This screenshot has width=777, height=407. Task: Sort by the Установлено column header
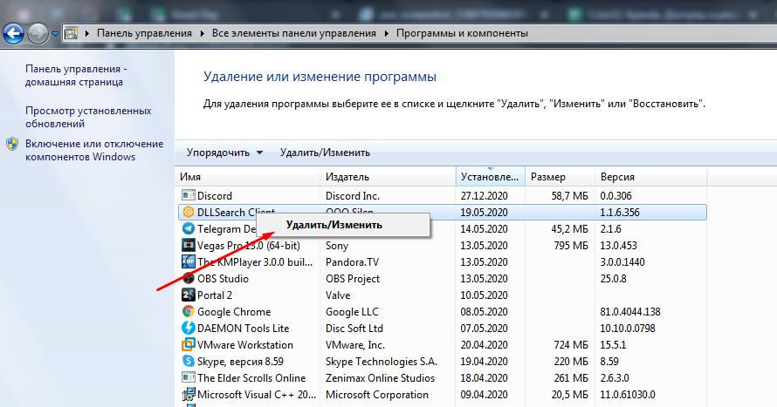coord(490,177)
